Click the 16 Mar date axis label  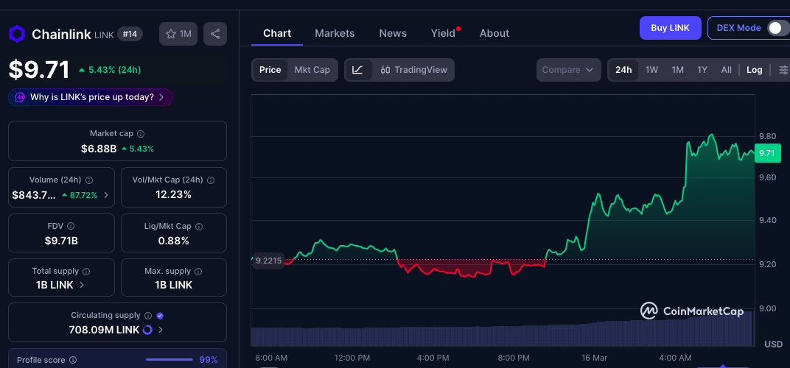coord(593,358)
